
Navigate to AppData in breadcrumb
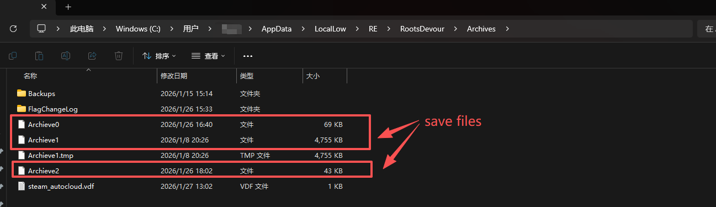[277, 29]
